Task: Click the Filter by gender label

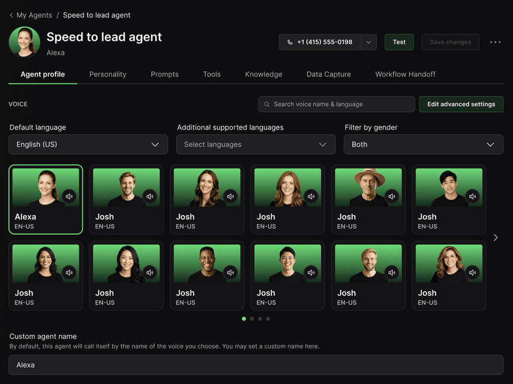Action: [371, 127]
